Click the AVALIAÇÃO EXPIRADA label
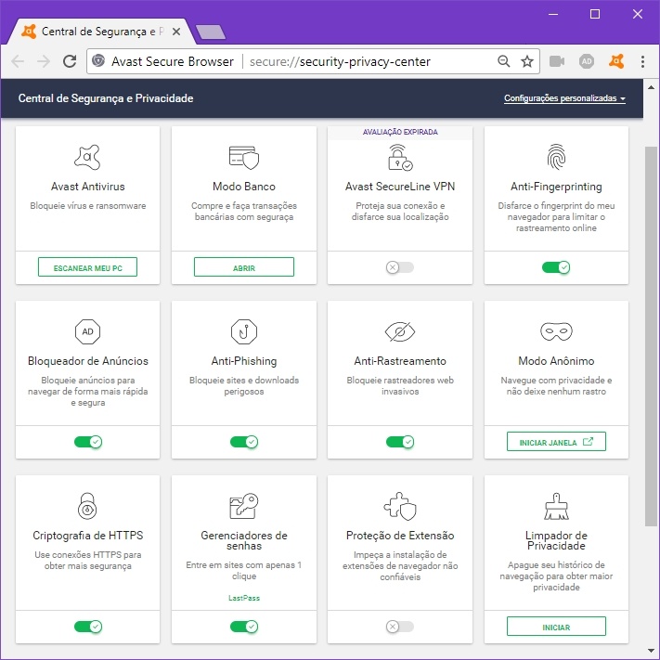The image size is (660, 660). (400, 132)
